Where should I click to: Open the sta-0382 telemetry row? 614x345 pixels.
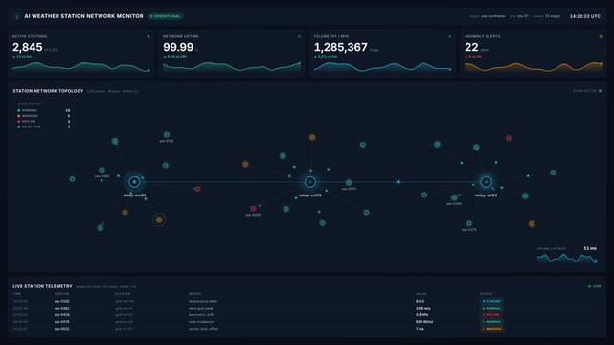pyautogui.click(x=307, y=309)
